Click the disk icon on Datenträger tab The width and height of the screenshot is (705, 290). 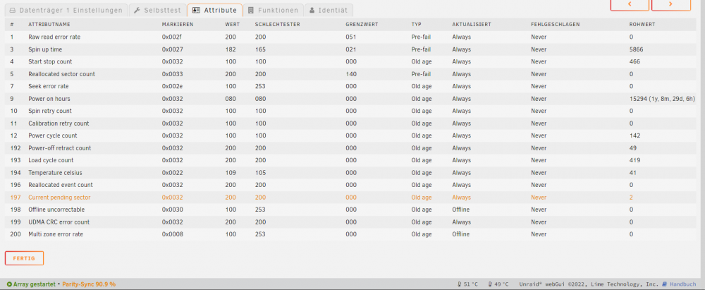pos(13,10)
